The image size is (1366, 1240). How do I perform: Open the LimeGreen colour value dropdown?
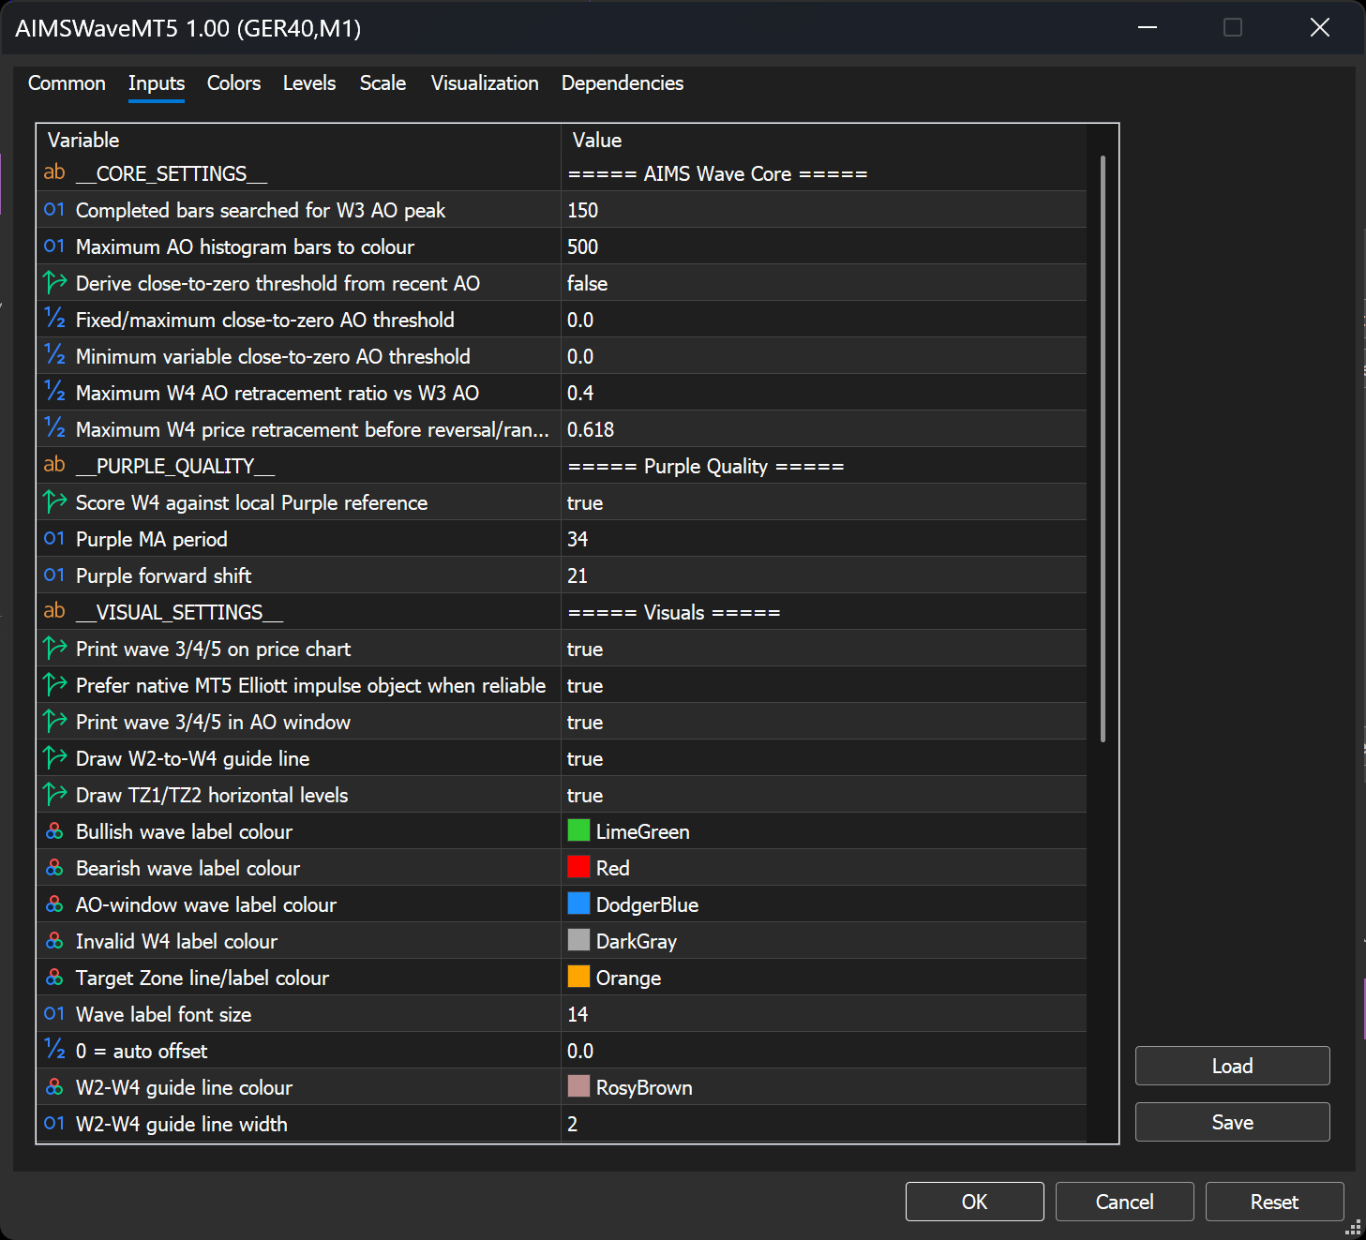[824, 831]
